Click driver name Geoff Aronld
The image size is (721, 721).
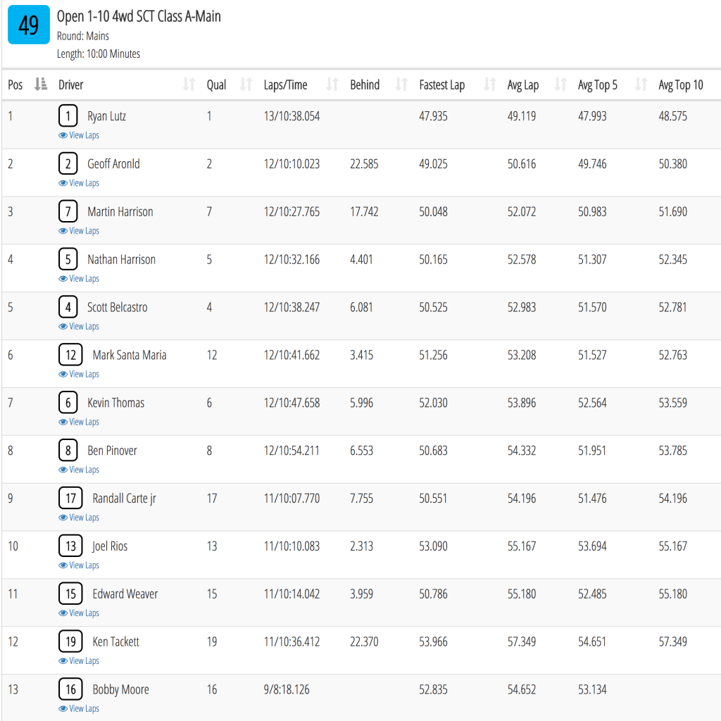[x=113, y=164]
